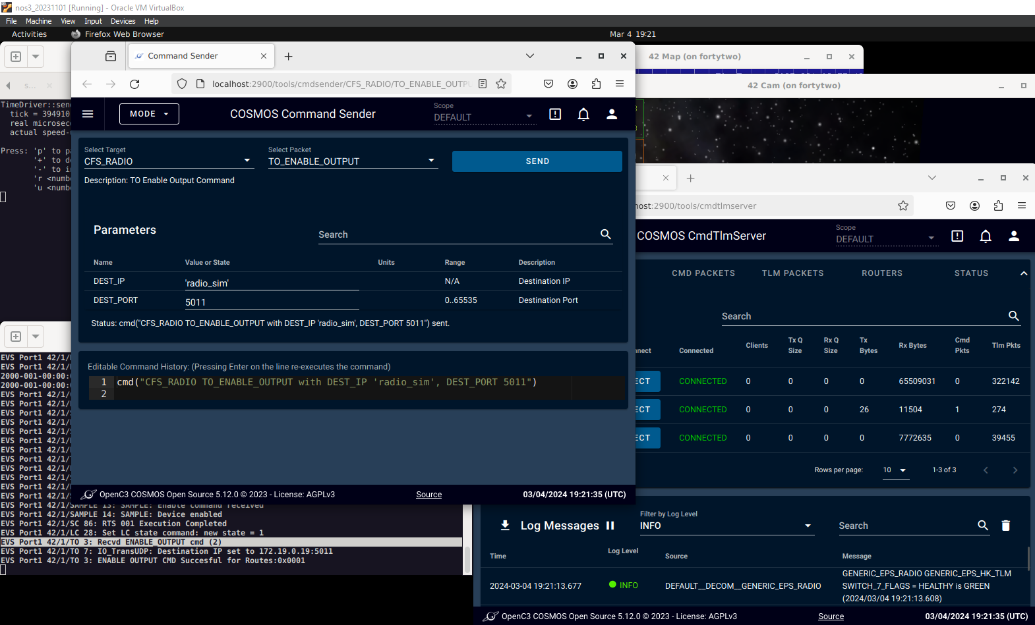Screen dimensions: 1035x625
Task: Open new tab in CmdTlmServer browser window
Action: click(691, 178)
